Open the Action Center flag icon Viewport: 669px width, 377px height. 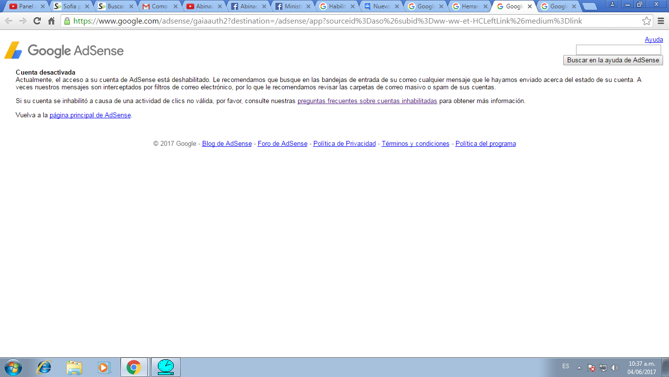[x=592, y=367]
